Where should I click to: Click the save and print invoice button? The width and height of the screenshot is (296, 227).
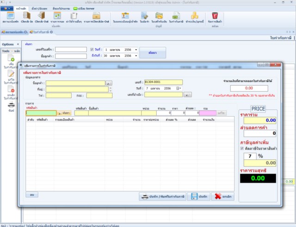(162, 196)
